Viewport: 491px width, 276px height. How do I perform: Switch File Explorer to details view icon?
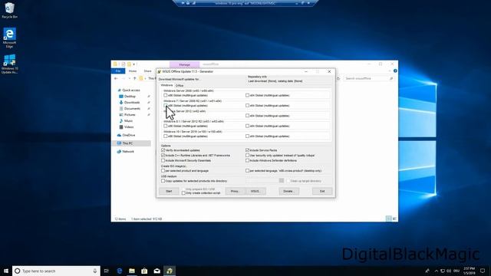click(x=389, y=219)
